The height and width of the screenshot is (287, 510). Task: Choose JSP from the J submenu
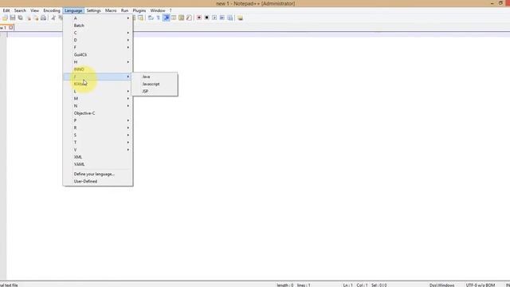tap(155, 92)
